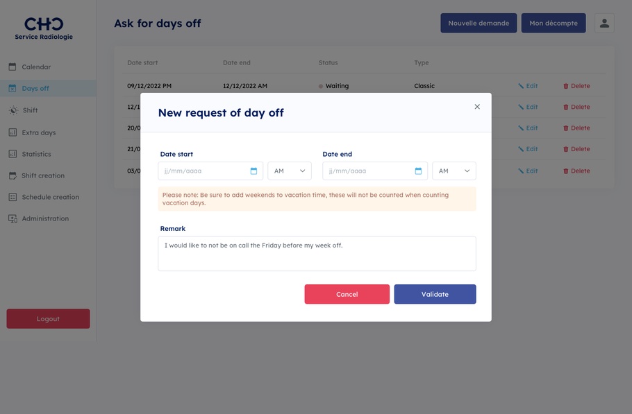The height and width of the screenshot is (414, 632).
Task: Click the Date end input field
Action: (368, 171)
